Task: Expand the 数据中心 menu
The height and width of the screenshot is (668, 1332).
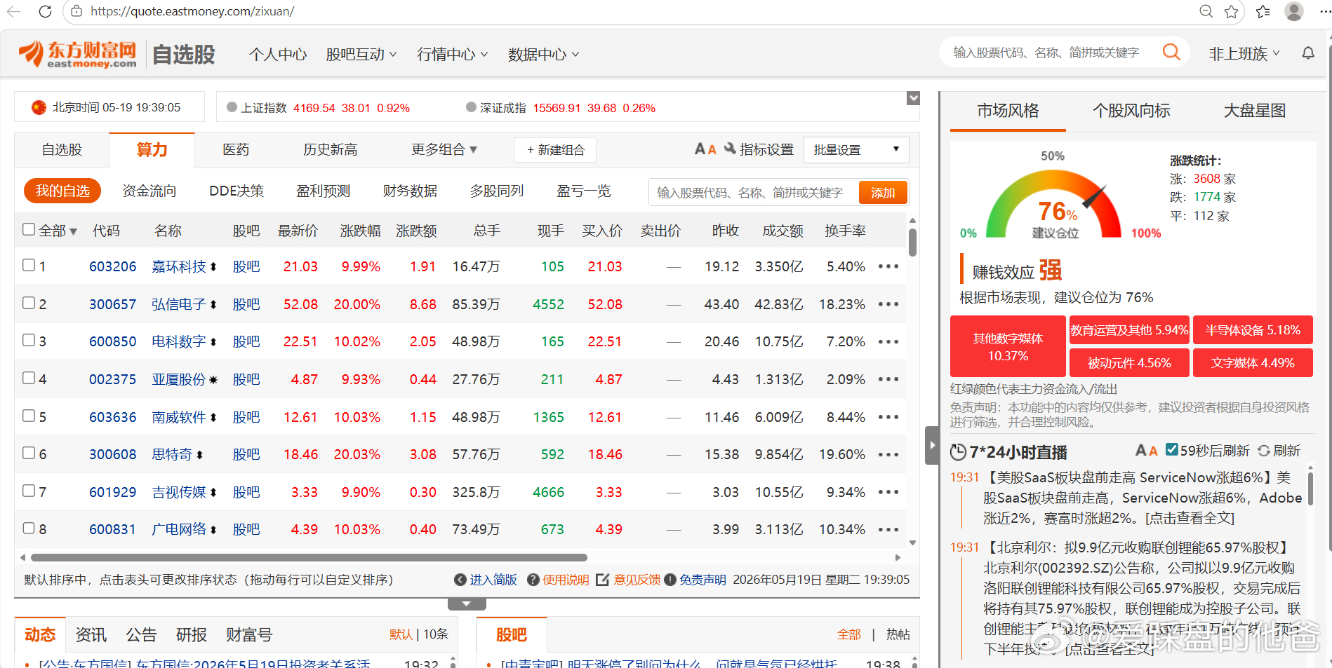Action: pyautogui.click(x=544, y=54)
